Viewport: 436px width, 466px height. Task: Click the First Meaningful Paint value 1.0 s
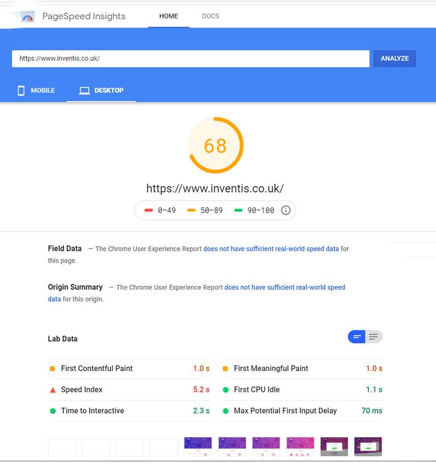coord(374,369)
